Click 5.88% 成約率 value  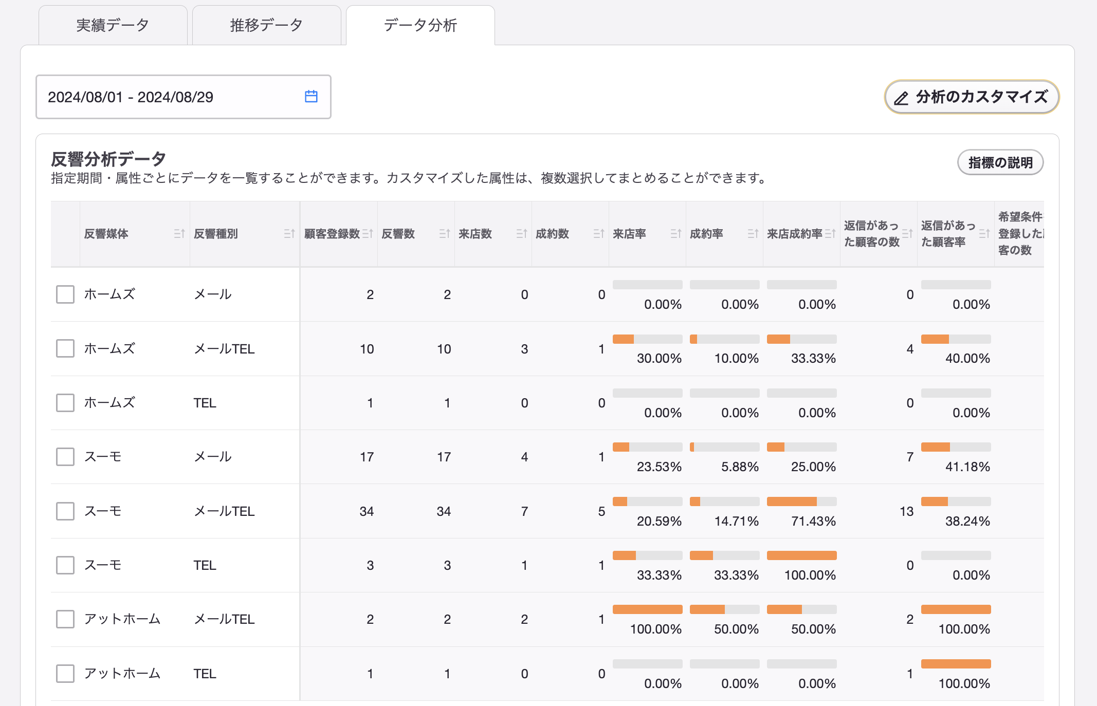pyautogui.click(x=740, y=467)
